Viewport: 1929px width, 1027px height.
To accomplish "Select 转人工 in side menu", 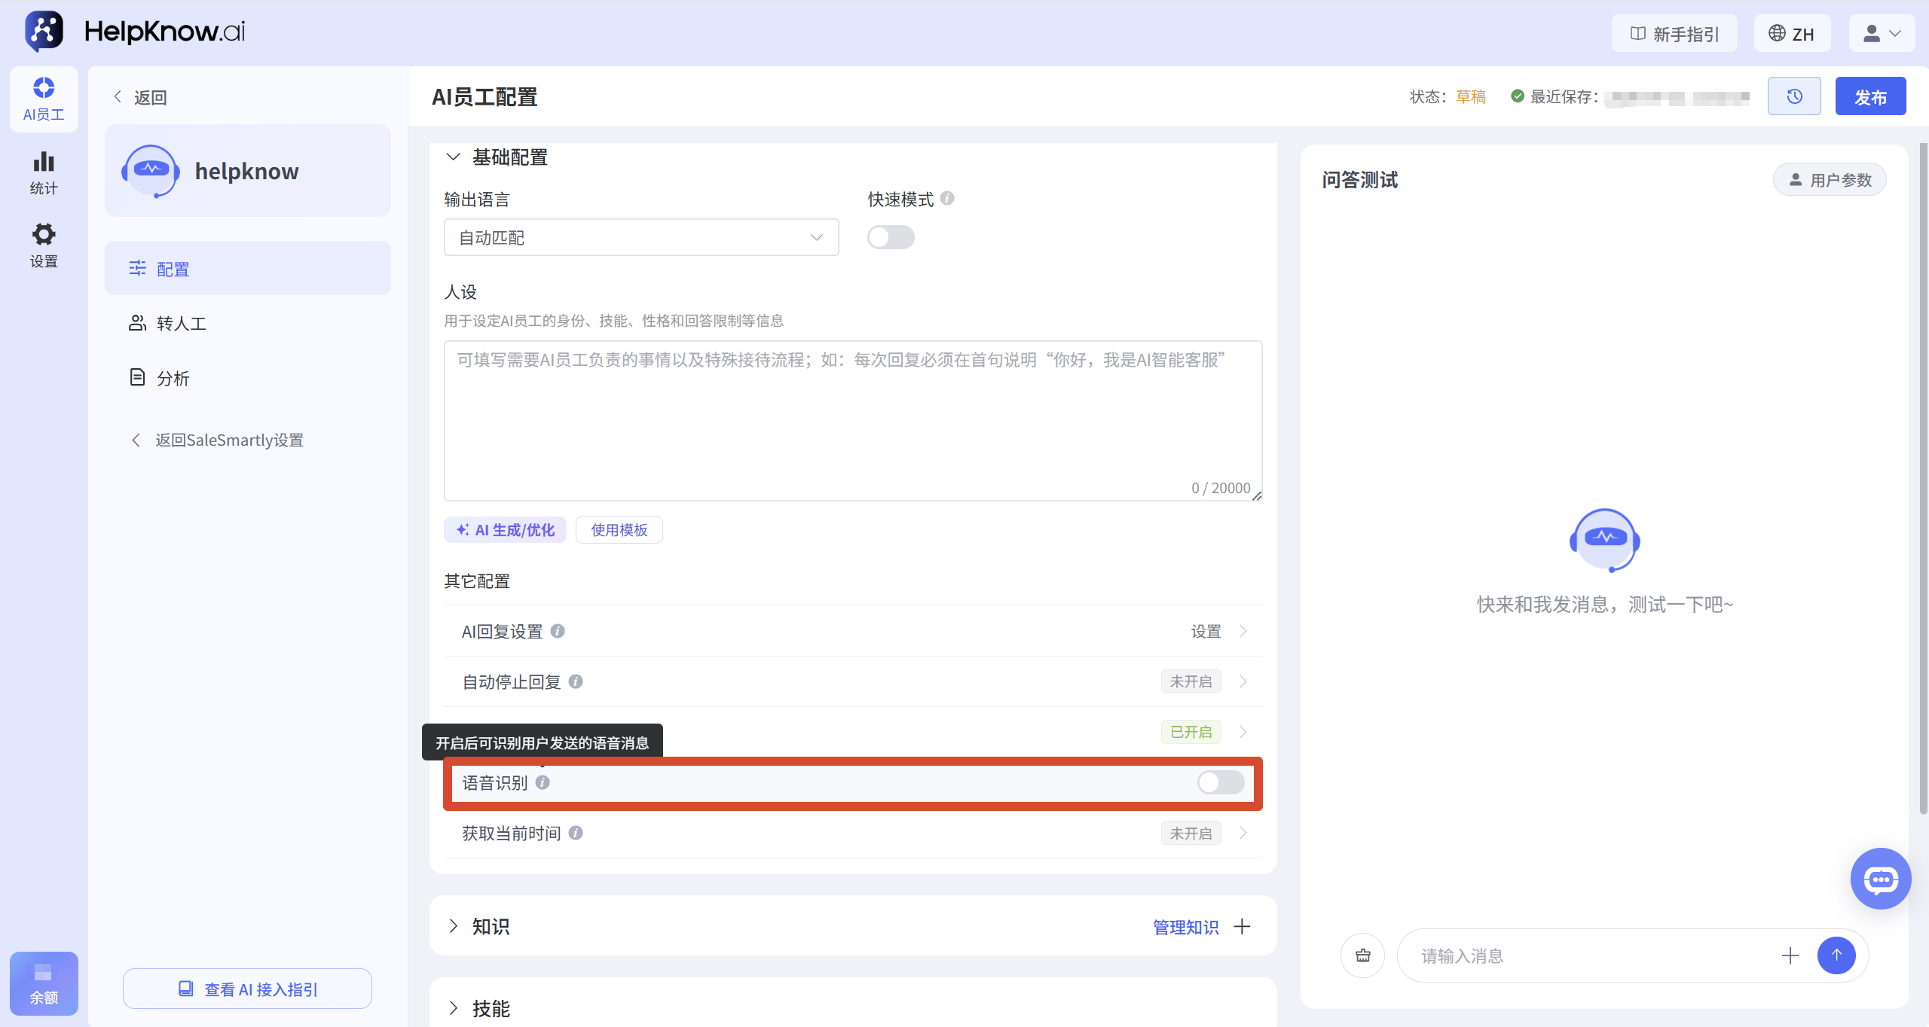I will tap(248, 323).
